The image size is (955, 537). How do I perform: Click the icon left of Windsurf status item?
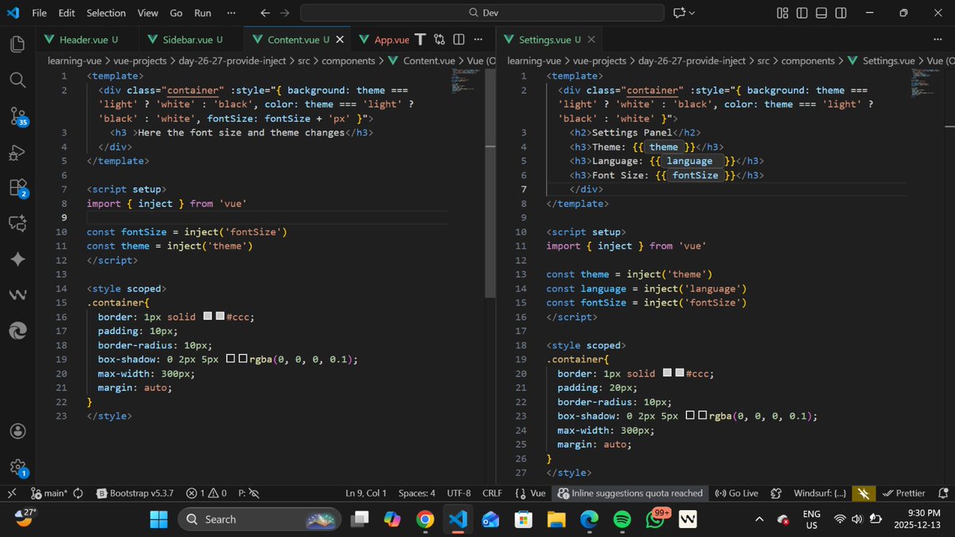click(777, 493)
